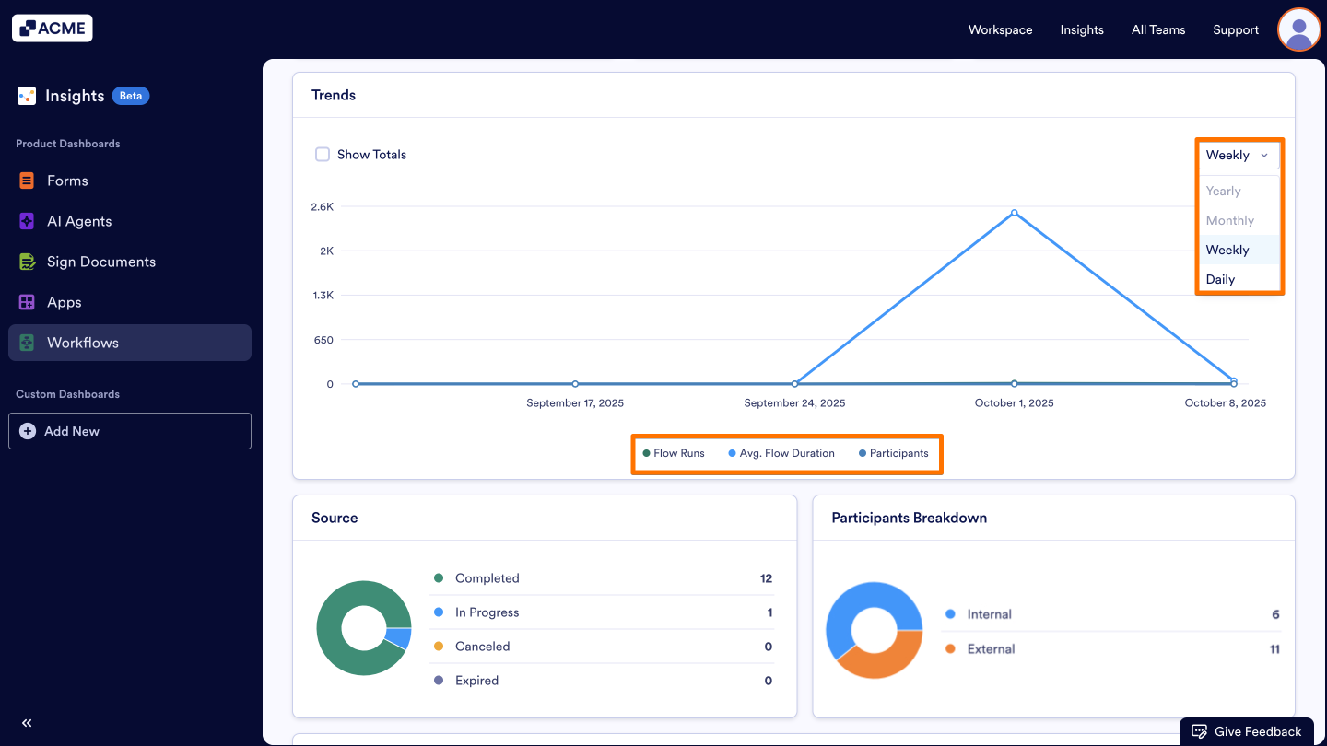Open the Workflows dashboard

[83, 342]
